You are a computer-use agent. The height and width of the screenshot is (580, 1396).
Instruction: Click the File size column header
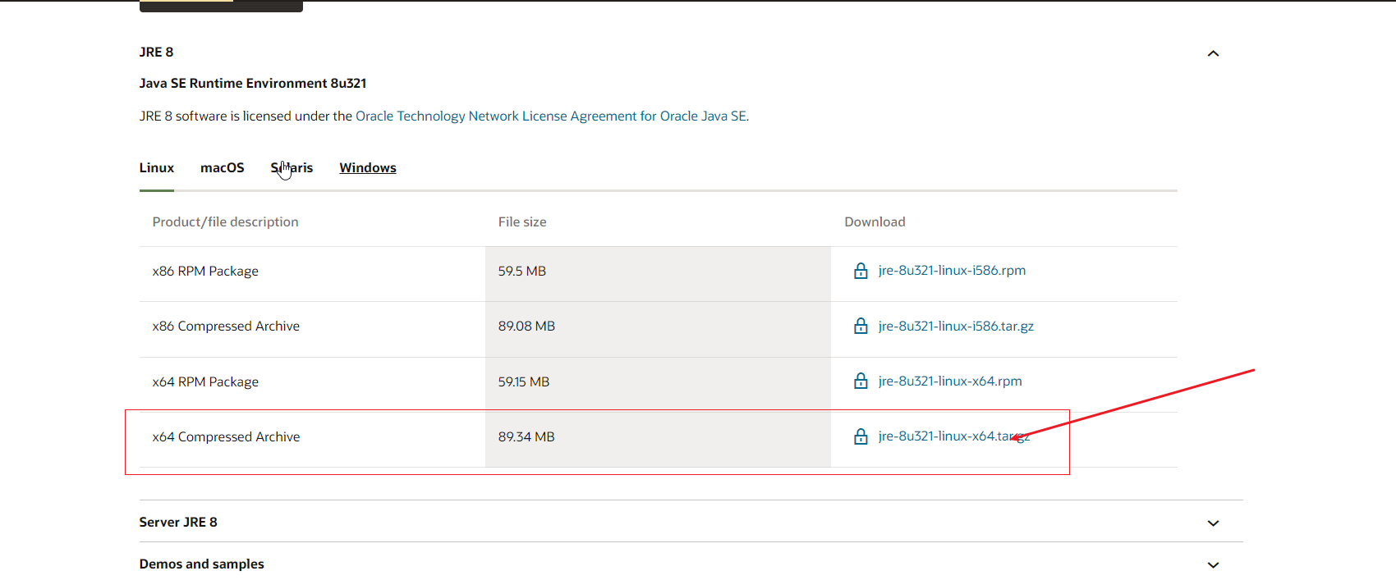coord(522,221)
